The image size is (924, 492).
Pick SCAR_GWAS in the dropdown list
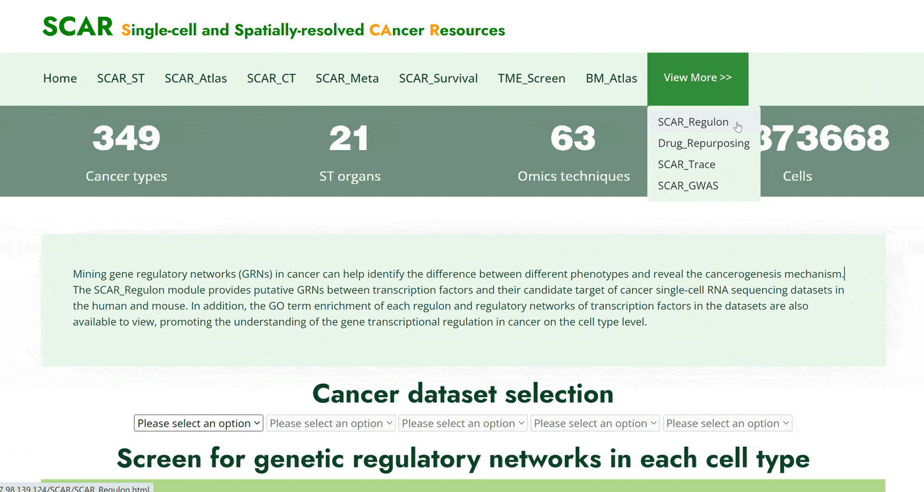tap(688, 186)
